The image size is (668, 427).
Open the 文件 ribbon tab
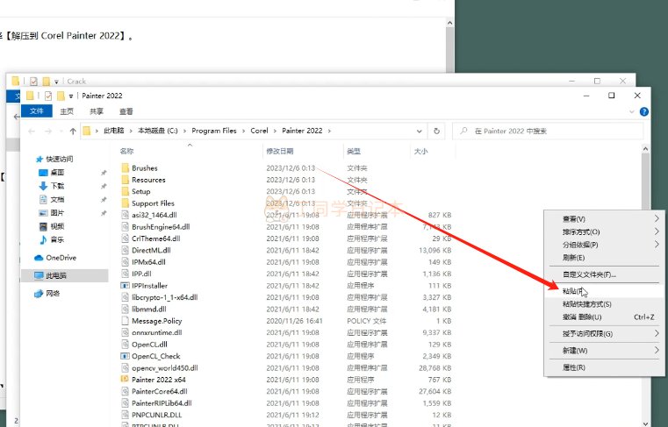click(37, 111)
